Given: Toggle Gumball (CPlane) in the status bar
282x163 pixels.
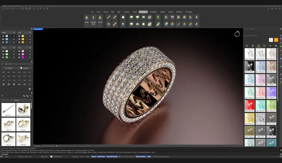Looking at the screenshot, I should coord(112,157).
